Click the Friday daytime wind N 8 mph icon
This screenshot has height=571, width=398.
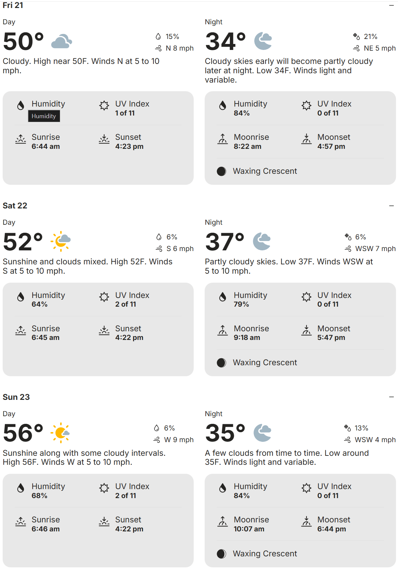click(x=158, y=49)
